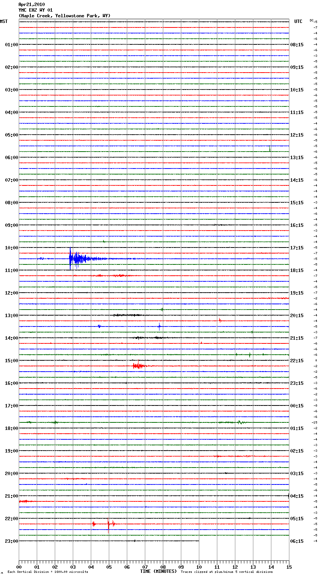The image size is (319, 577).
Task: Click minute 15 on the bottom axis
Action: (289, 567)
